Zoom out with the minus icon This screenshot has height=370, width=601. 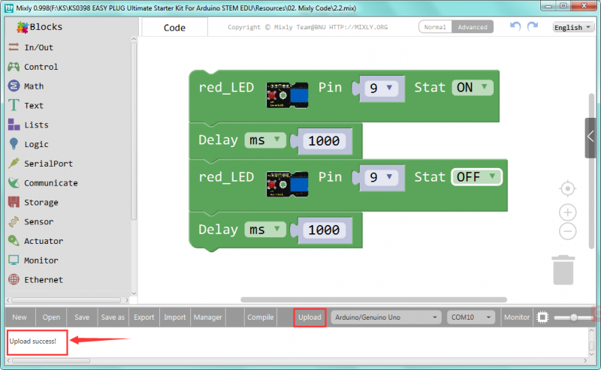click(x=568, y=231)
